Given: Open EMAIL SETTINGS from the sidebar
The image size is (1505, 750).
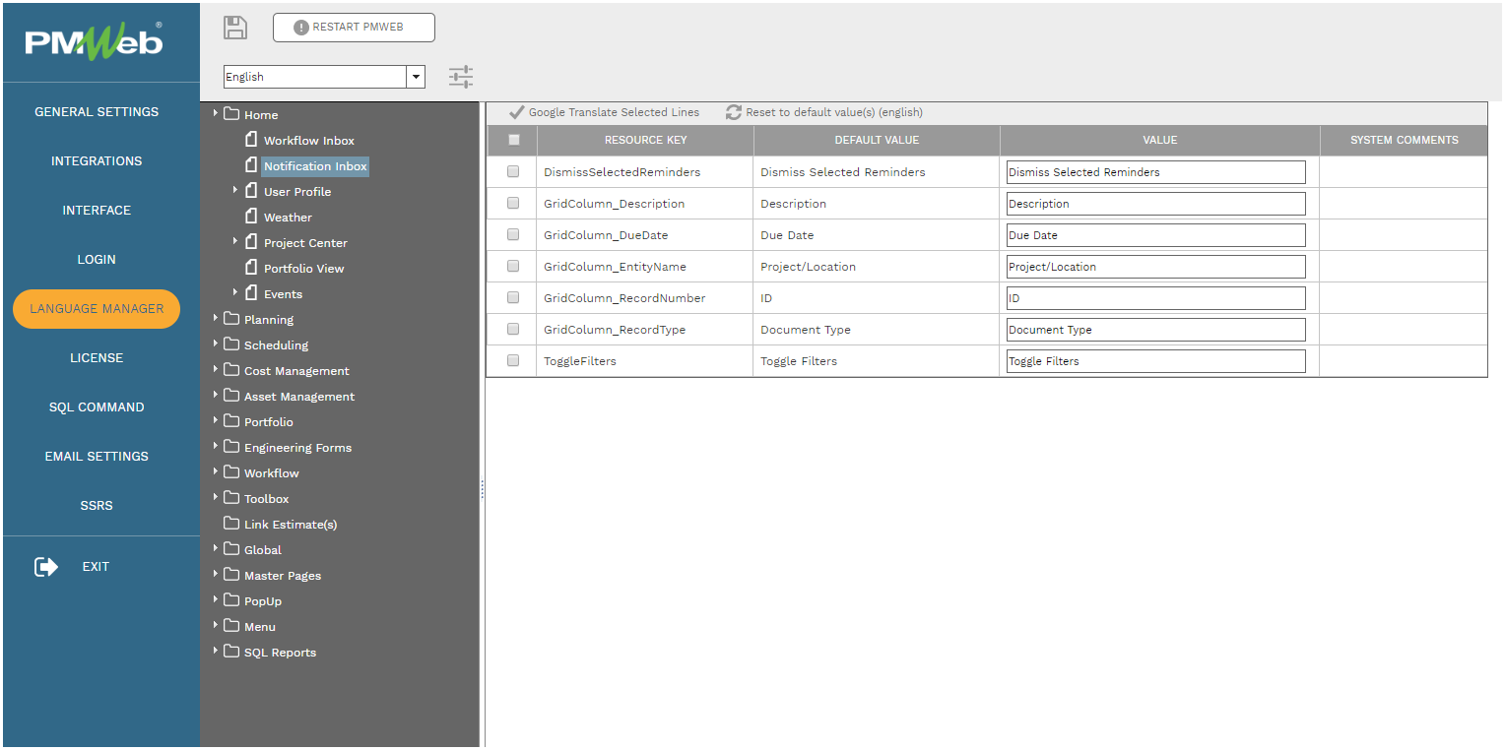Looking at the screenshot, I should [x=96, y=456].
